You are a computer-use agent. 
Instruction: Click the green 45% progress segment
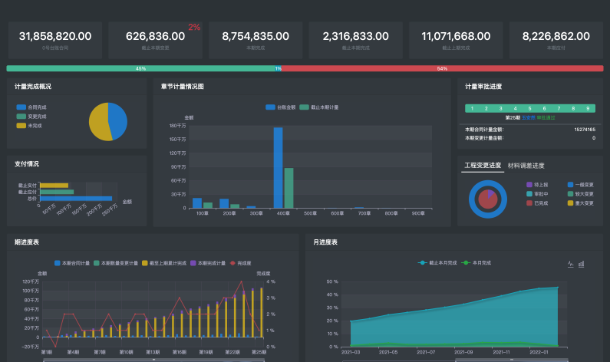[x=140, y=68]
